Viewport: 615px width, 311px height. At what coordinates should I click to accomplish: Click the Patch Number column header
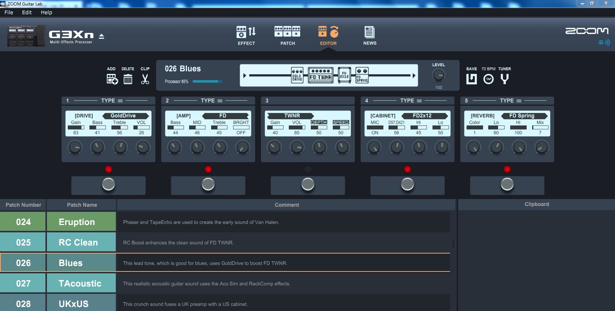[23, 205]
